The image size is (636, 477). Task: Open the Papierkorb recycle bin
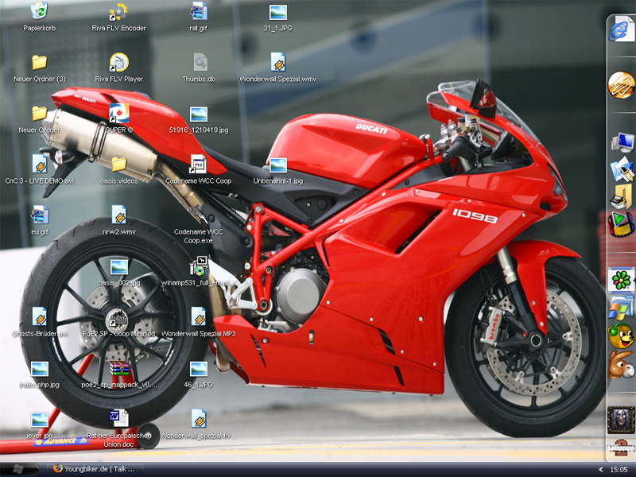click(x=39, y=11)
